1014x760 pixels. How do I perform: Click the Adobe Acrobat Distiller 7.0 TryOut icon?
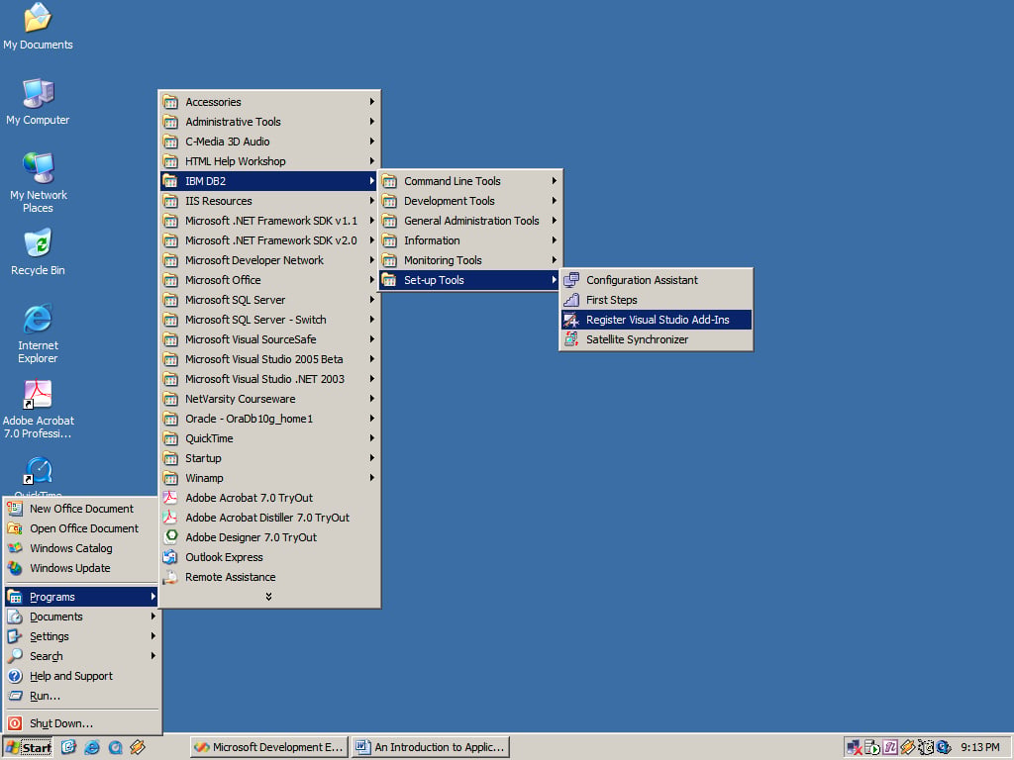[170, 517]
